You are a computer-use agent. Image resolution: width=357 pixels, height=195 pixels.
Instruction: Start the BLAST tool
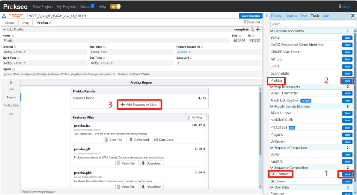tap(347, 155)
